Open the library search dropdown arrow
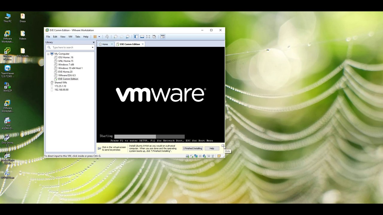 coord(92,47)
